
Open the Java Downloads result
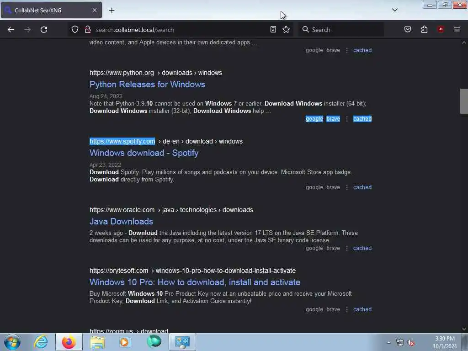(x=121, y=222)
